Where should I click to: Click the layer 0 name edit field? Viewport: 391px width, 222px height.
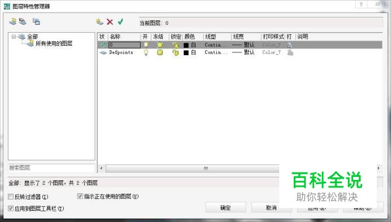tap(124, 45)
